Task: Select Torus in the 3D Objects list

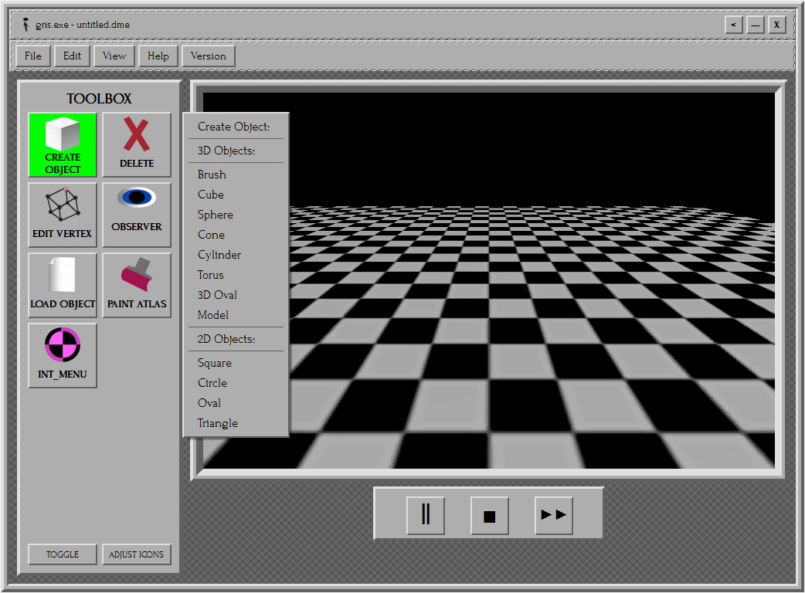Action: point(210,274)
